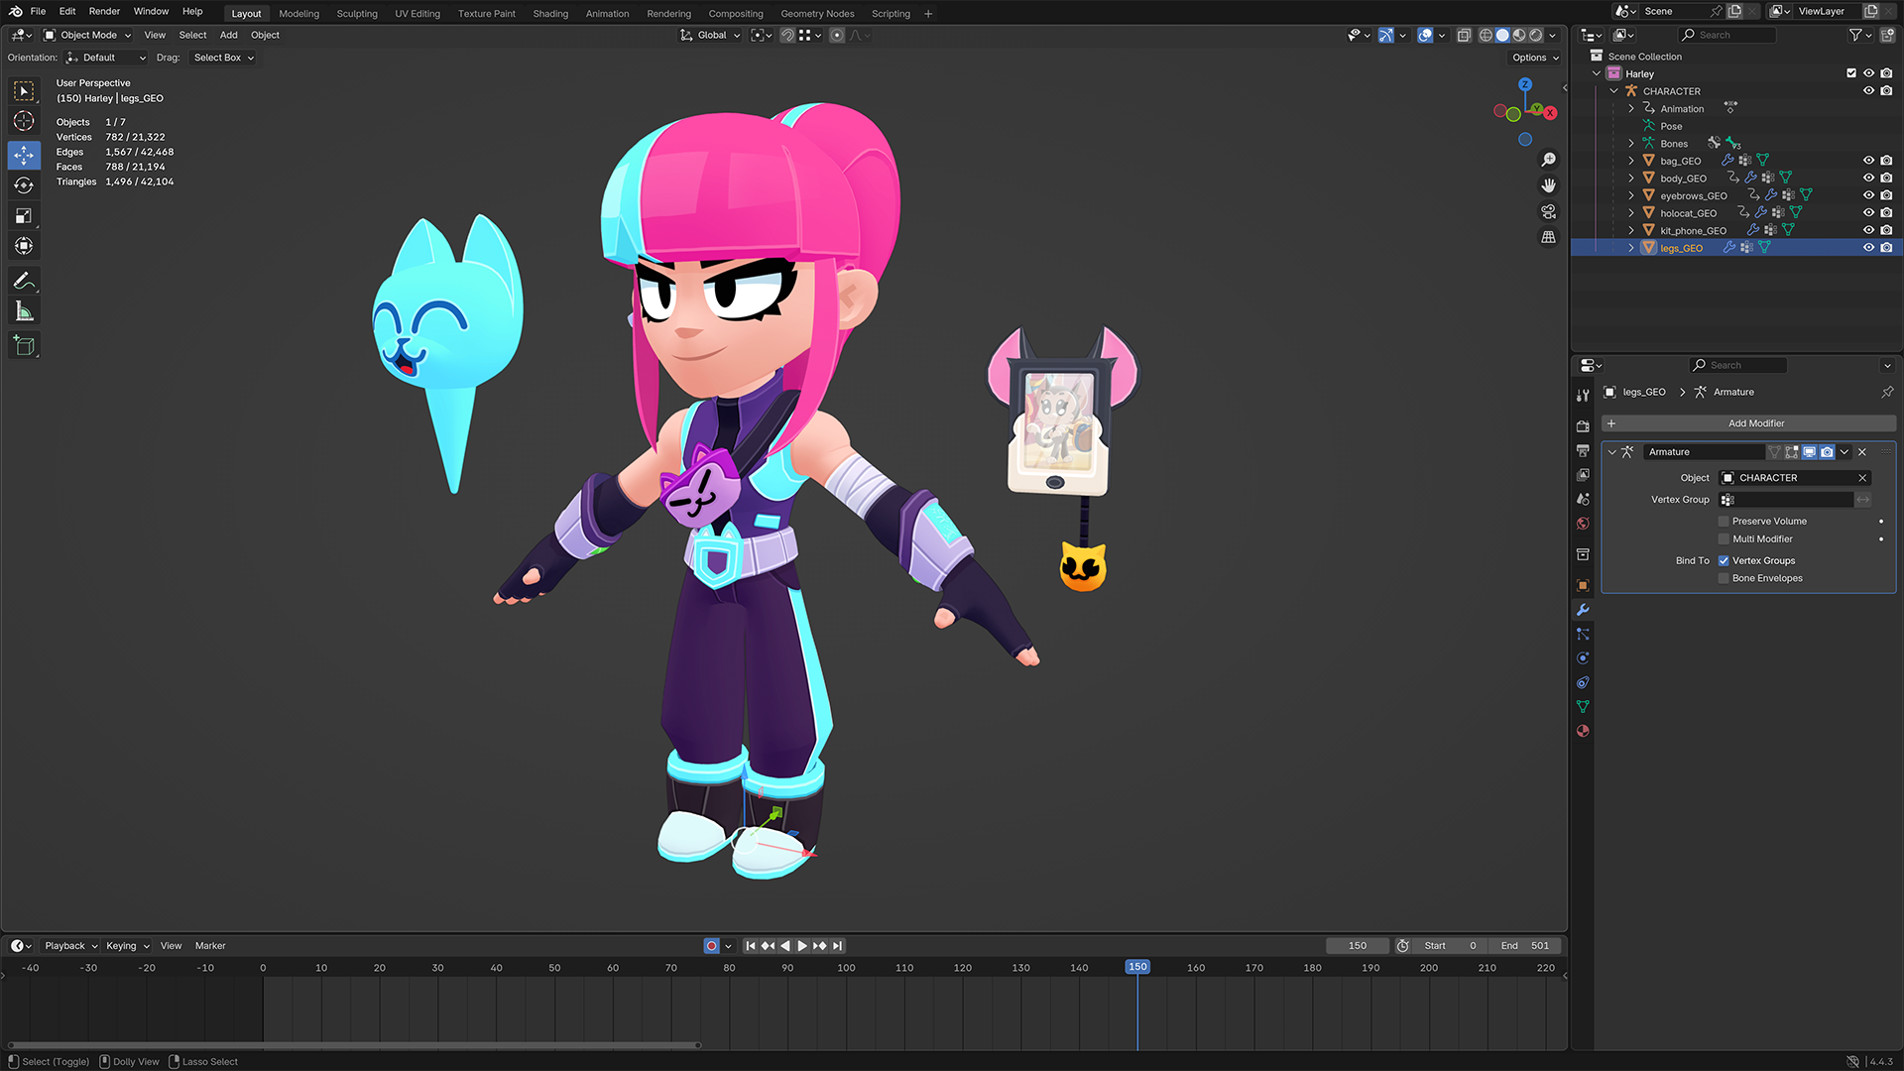Enable the Preserve Volume checkbox
Screen dimensions: 1904x1071
coord(1724,522)
